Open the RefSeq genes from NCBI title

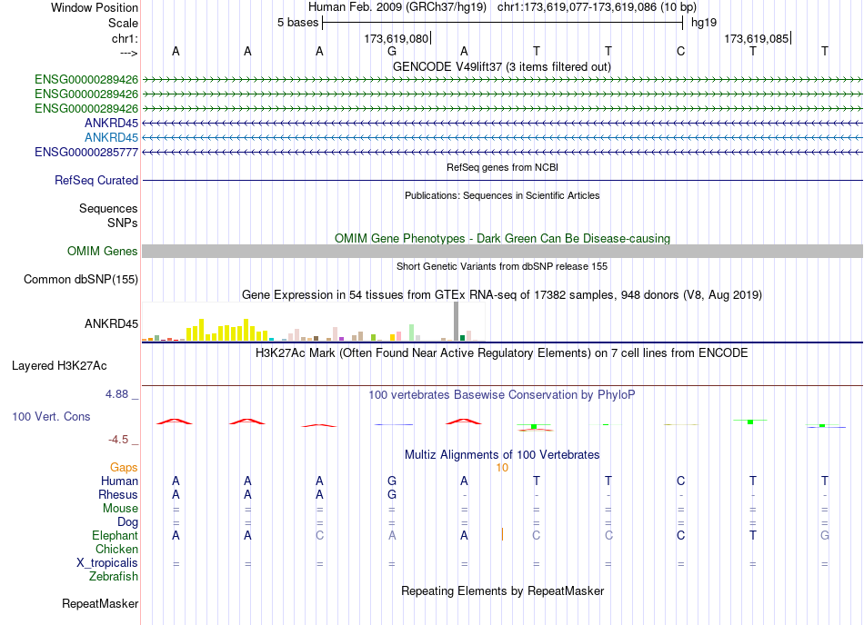coord(502,167)
